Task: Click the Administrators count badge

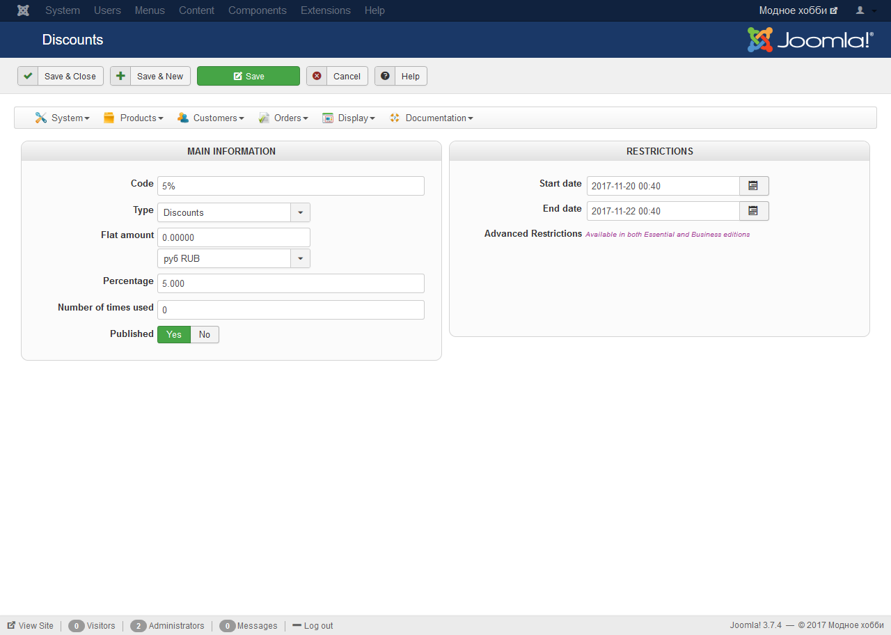Action: tap(138, 626)
